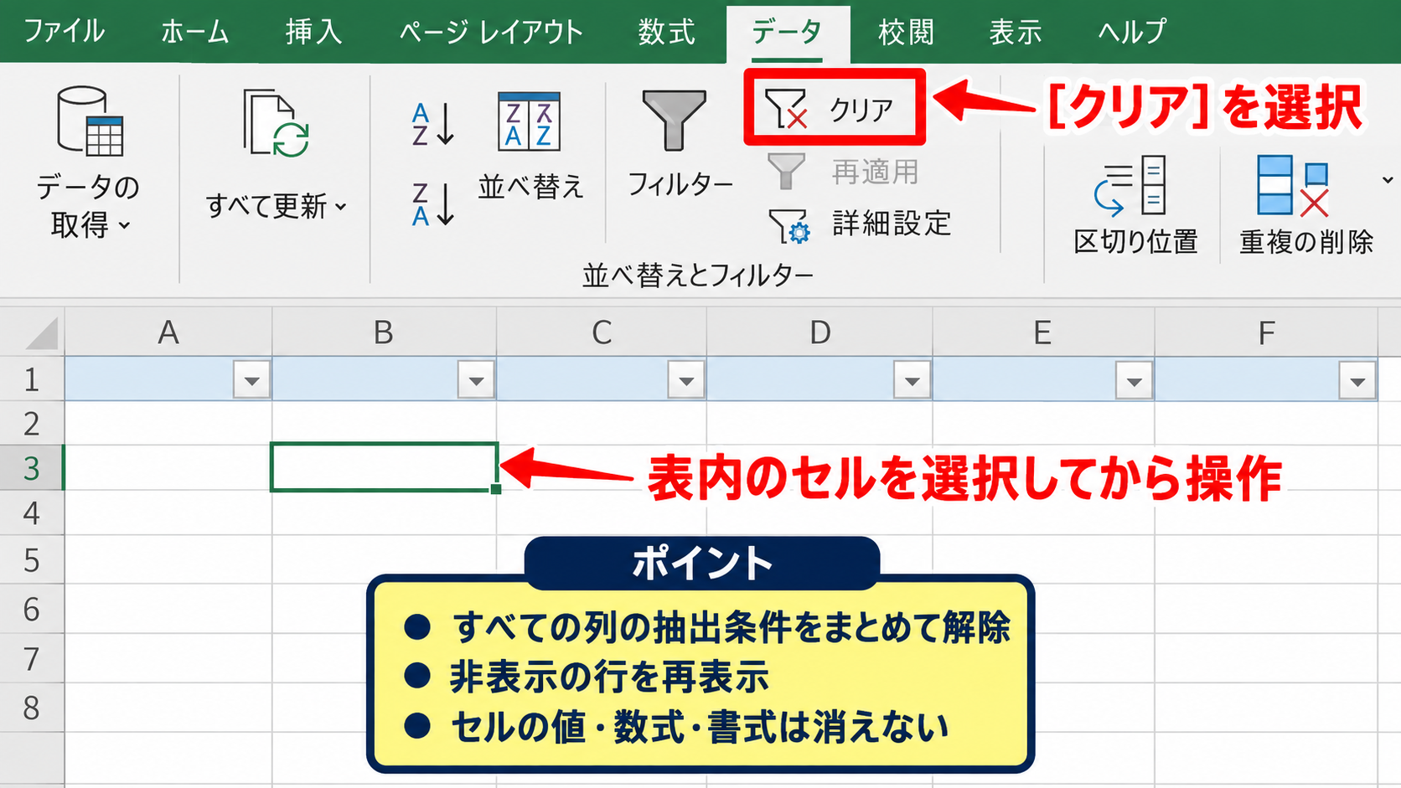This screenshot has width=1401, height=788.
Task: Open 詳細設定 advanced filter icon
Action: tap(789, 225)
